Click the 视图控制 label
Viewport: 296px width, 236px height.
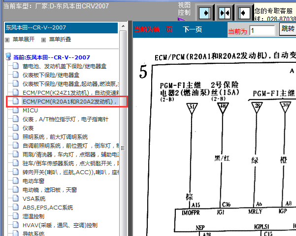coord(184,9)
